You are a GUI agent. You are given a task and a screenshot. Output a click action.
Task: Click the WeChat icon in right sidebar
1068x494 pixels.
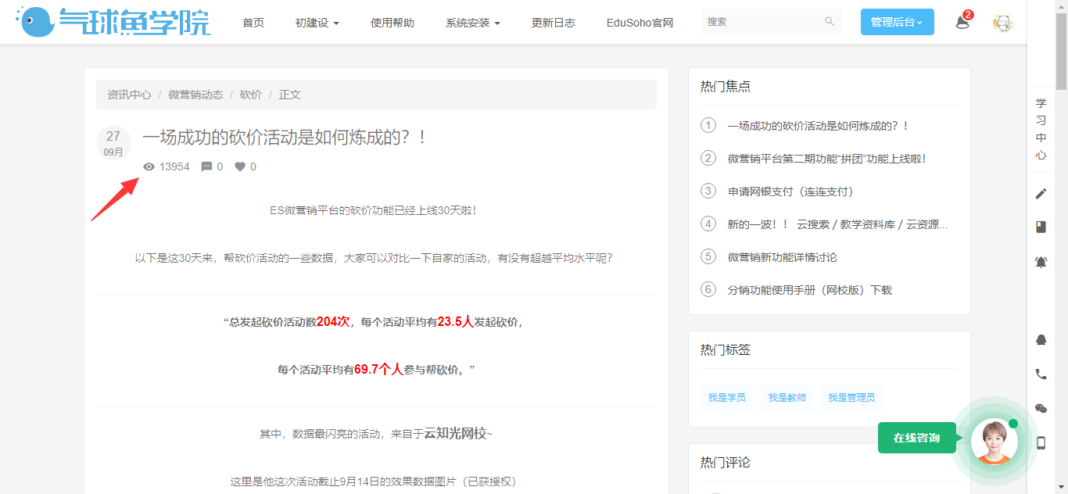[1041, 408]
